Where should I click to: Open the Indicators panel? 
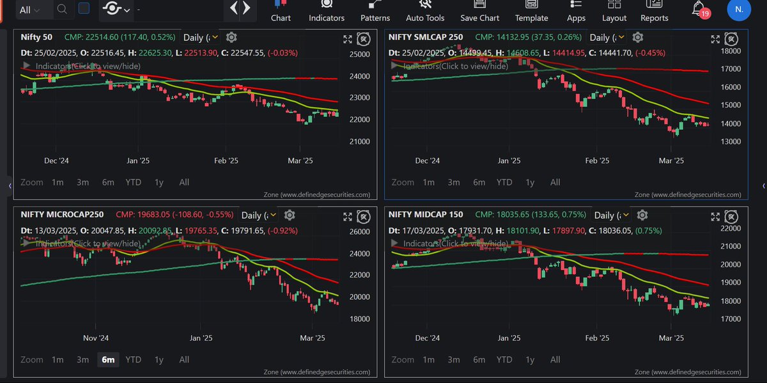pyautogui.click(x=327, y=11)
